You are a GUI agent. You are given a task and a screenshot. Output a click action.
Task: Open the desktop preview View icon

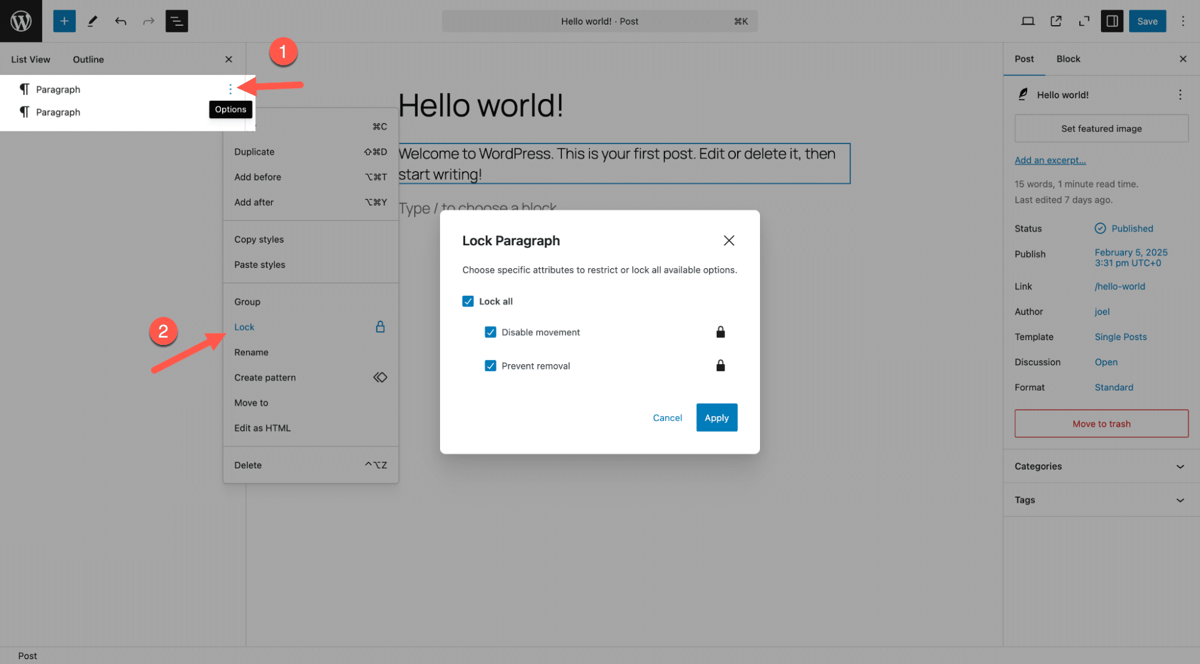point(1028,21)
